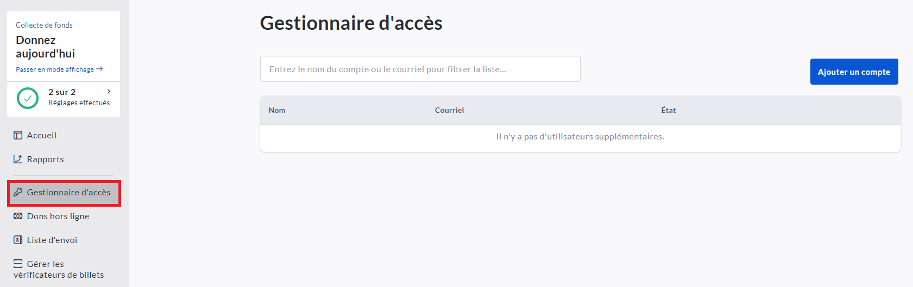Select Liste d'envoi in the sidebar

pyautogui.click(x=52, y=240)
